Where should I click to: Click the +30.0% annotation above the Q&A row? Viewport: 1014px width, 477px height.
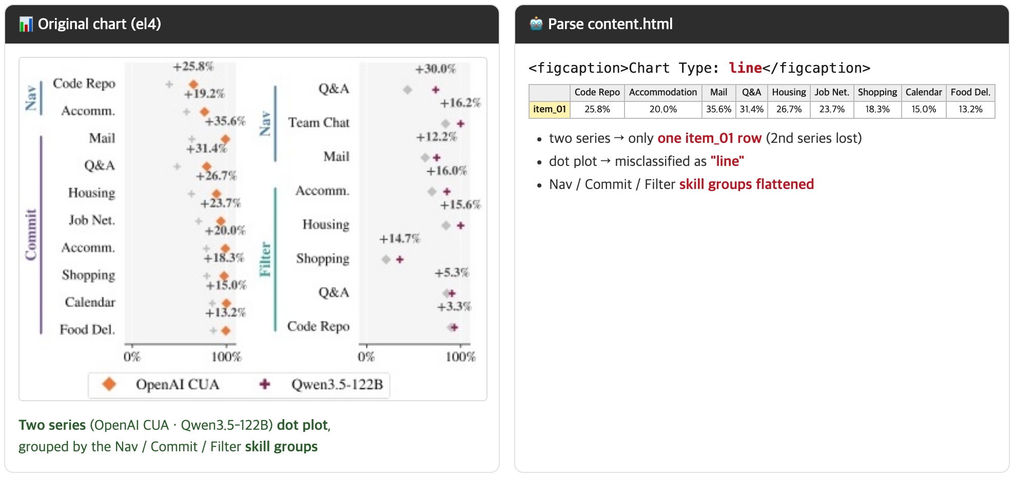click(435, 69)
